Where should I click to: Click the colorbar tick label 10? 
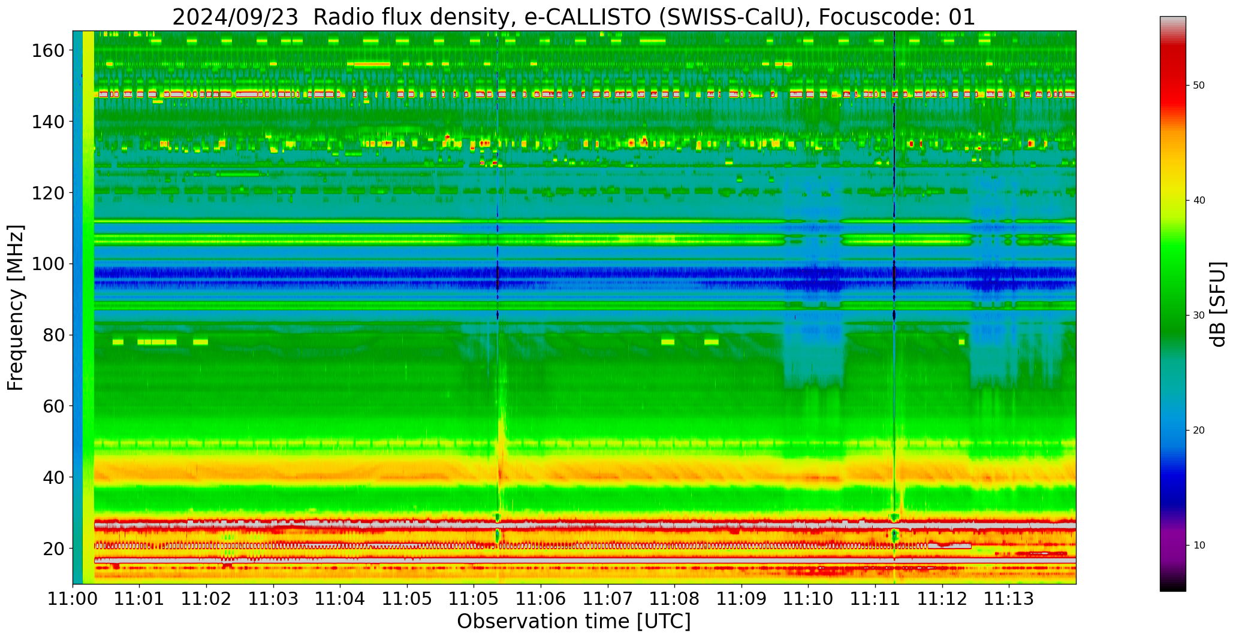[1199, 546]
